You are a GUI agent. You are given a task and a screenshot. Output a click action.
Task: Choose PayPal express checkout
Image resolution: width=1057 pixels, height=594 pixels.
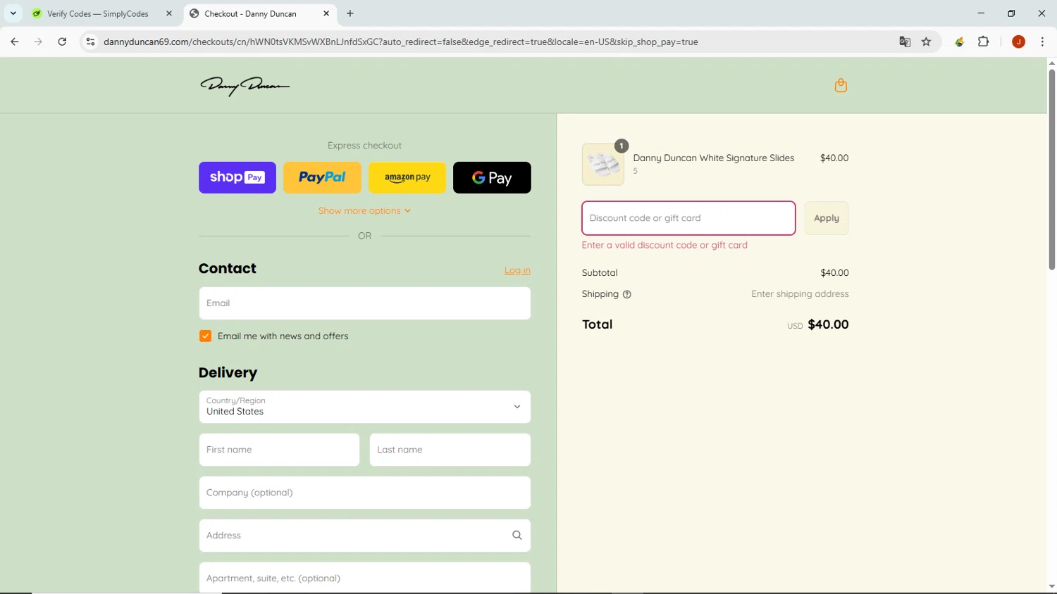[322, 177]
